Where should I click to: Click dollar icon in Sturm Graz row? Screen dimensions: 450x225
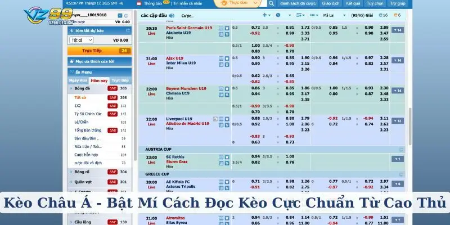(x=227, y=163)
